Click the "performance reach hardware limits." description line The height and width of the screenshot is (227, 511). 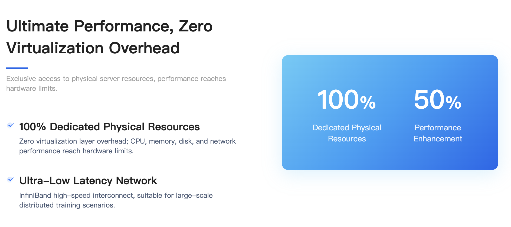tap(76, 151)
